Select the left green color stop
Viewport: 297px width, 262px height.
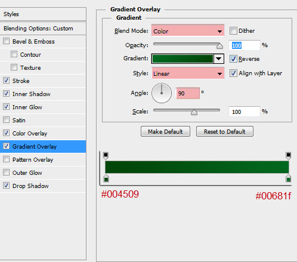click(x=106, y=178)
